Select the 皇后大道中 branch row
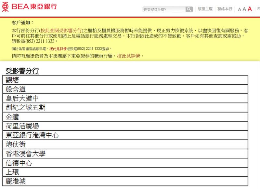260x189 pixels. (125, 98)
